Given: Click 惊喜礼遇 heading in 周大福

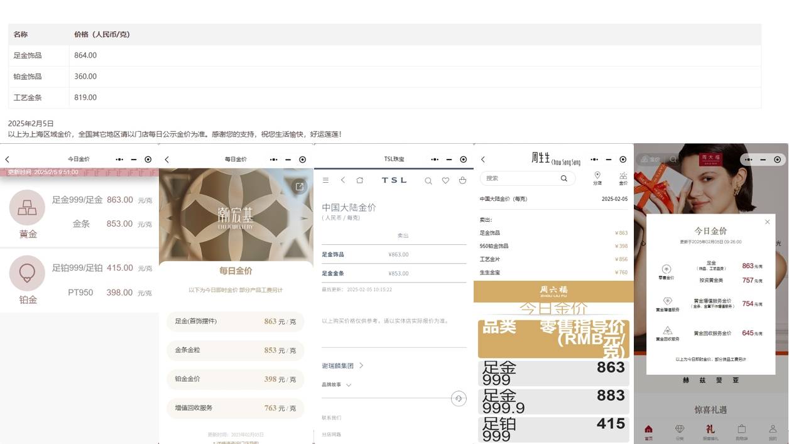Looking at the screenshot, I should (710, 410).
